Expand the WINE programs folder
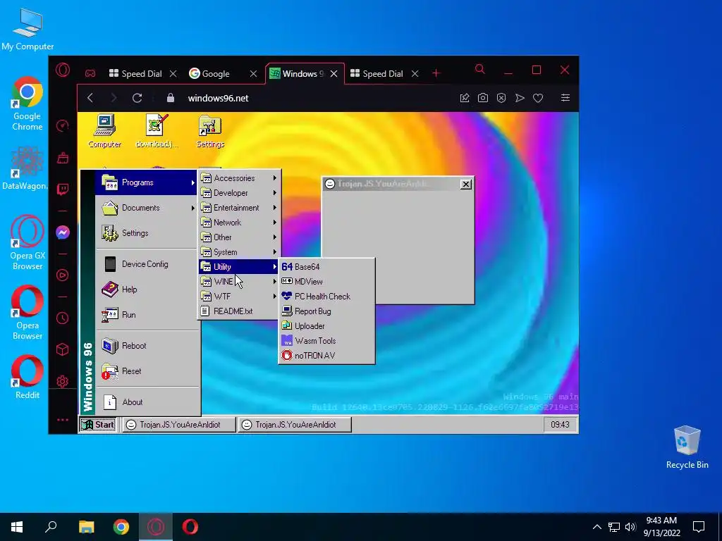The image size is (722, 541). tap(239, 282)
